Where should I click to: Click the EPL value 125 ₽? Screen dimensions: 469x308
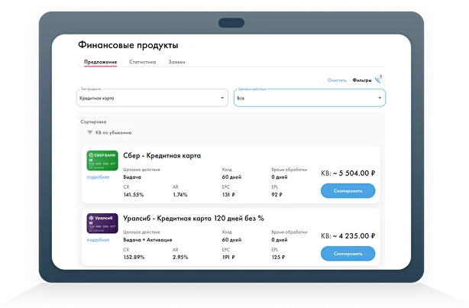tap(278, 258)
